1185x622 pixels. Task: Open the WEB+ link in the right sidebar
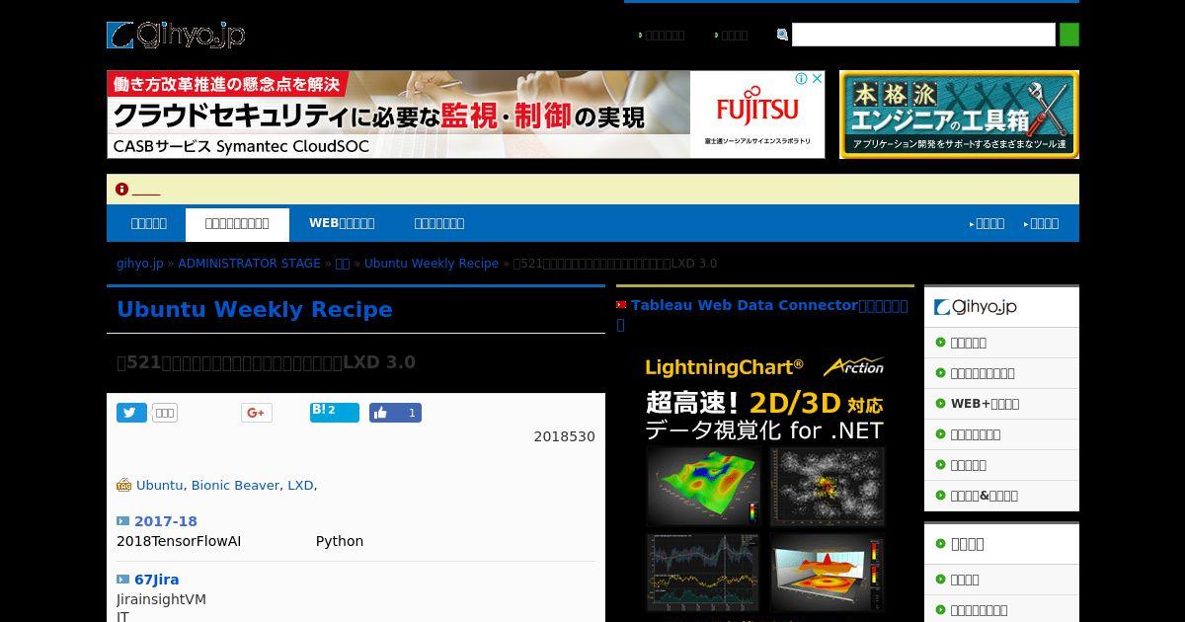point(985,404)
